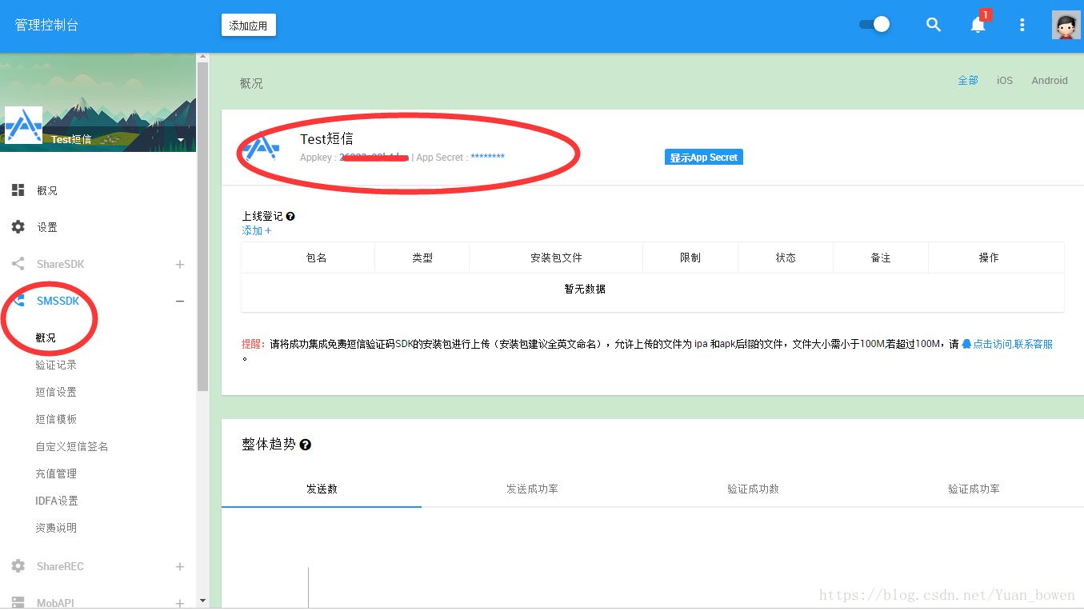Image resolution: width=1084 pixels, height=611 pixels.
Task: Click the 安装包文件 column header
Action: click(x=556, y=258)
